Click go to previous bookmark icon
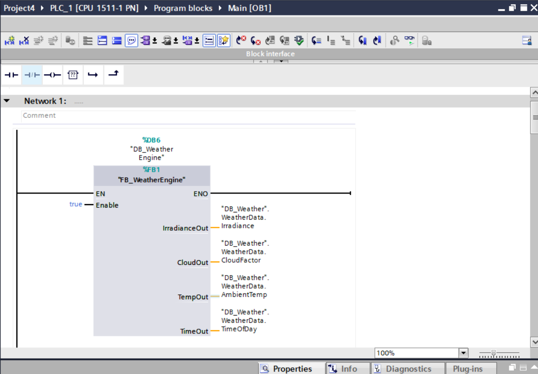 coord(363,41)
